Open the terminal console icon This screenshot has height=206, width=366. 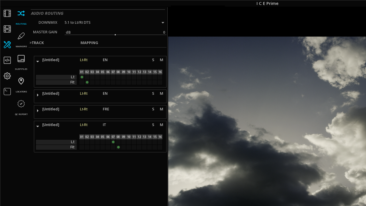click(7, 92)
